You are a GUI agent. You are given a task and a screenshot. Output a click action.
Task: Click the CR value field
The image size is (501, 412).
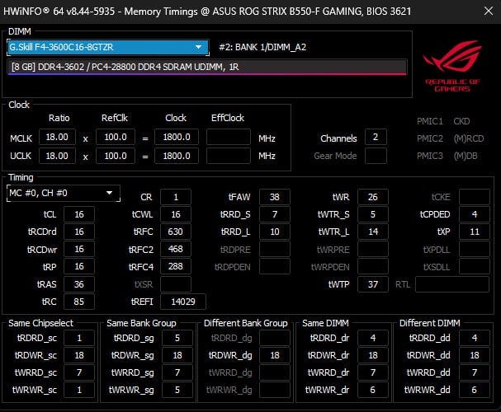coord(176,197)
